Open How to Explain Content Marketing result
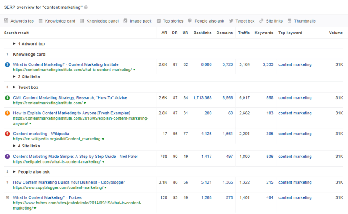Image resolution: width=348 pixels, height=214 pixels. pyautogui.click(x=71, y=113)
